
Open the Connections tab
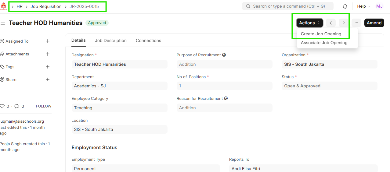[x=148, y=40]
